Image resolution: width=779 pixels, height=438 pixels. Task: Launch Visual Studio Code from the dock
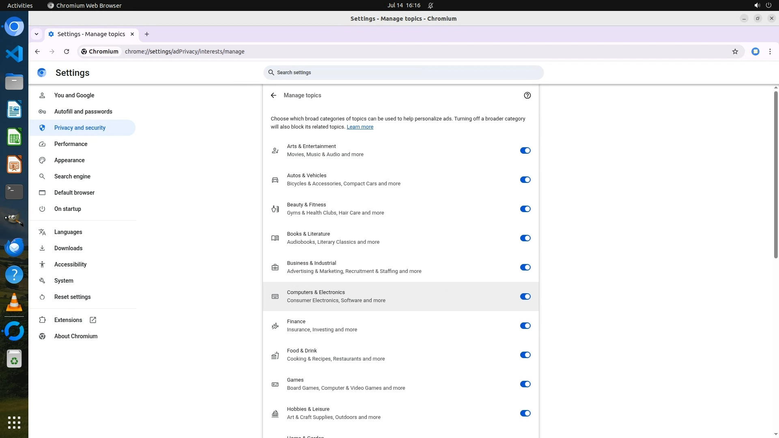[x=14, y=54]
